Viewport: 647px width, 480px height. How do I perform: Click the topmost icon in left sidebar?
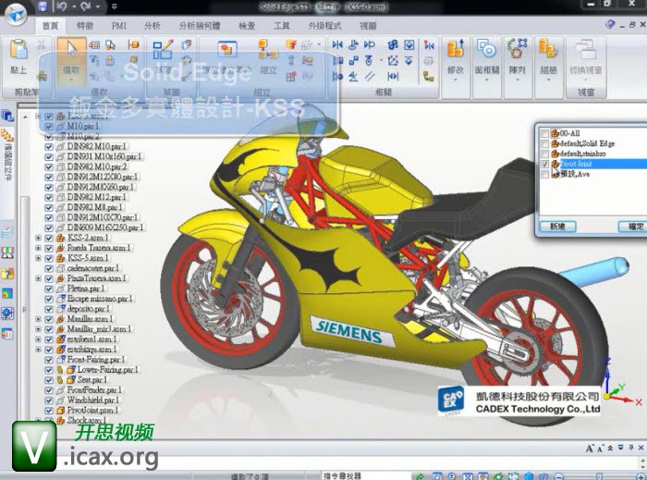[x=7, y=116]
